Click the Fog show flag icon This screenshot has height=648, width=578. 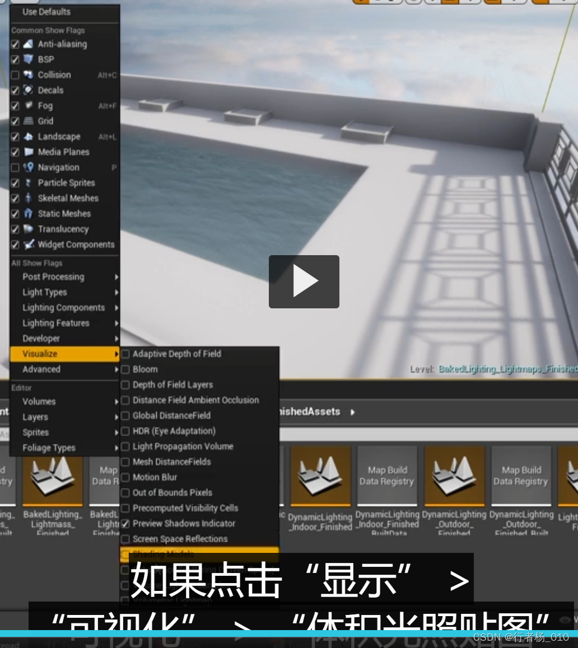coord(28,105)
